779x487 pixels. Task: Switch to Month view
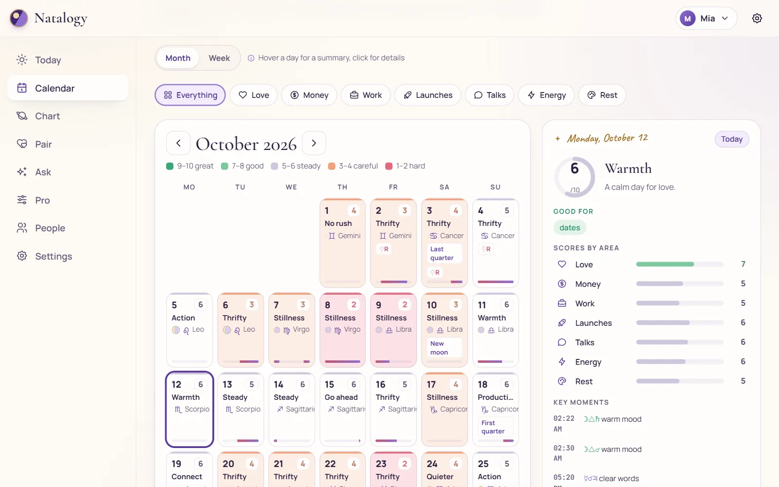point(178,58)
